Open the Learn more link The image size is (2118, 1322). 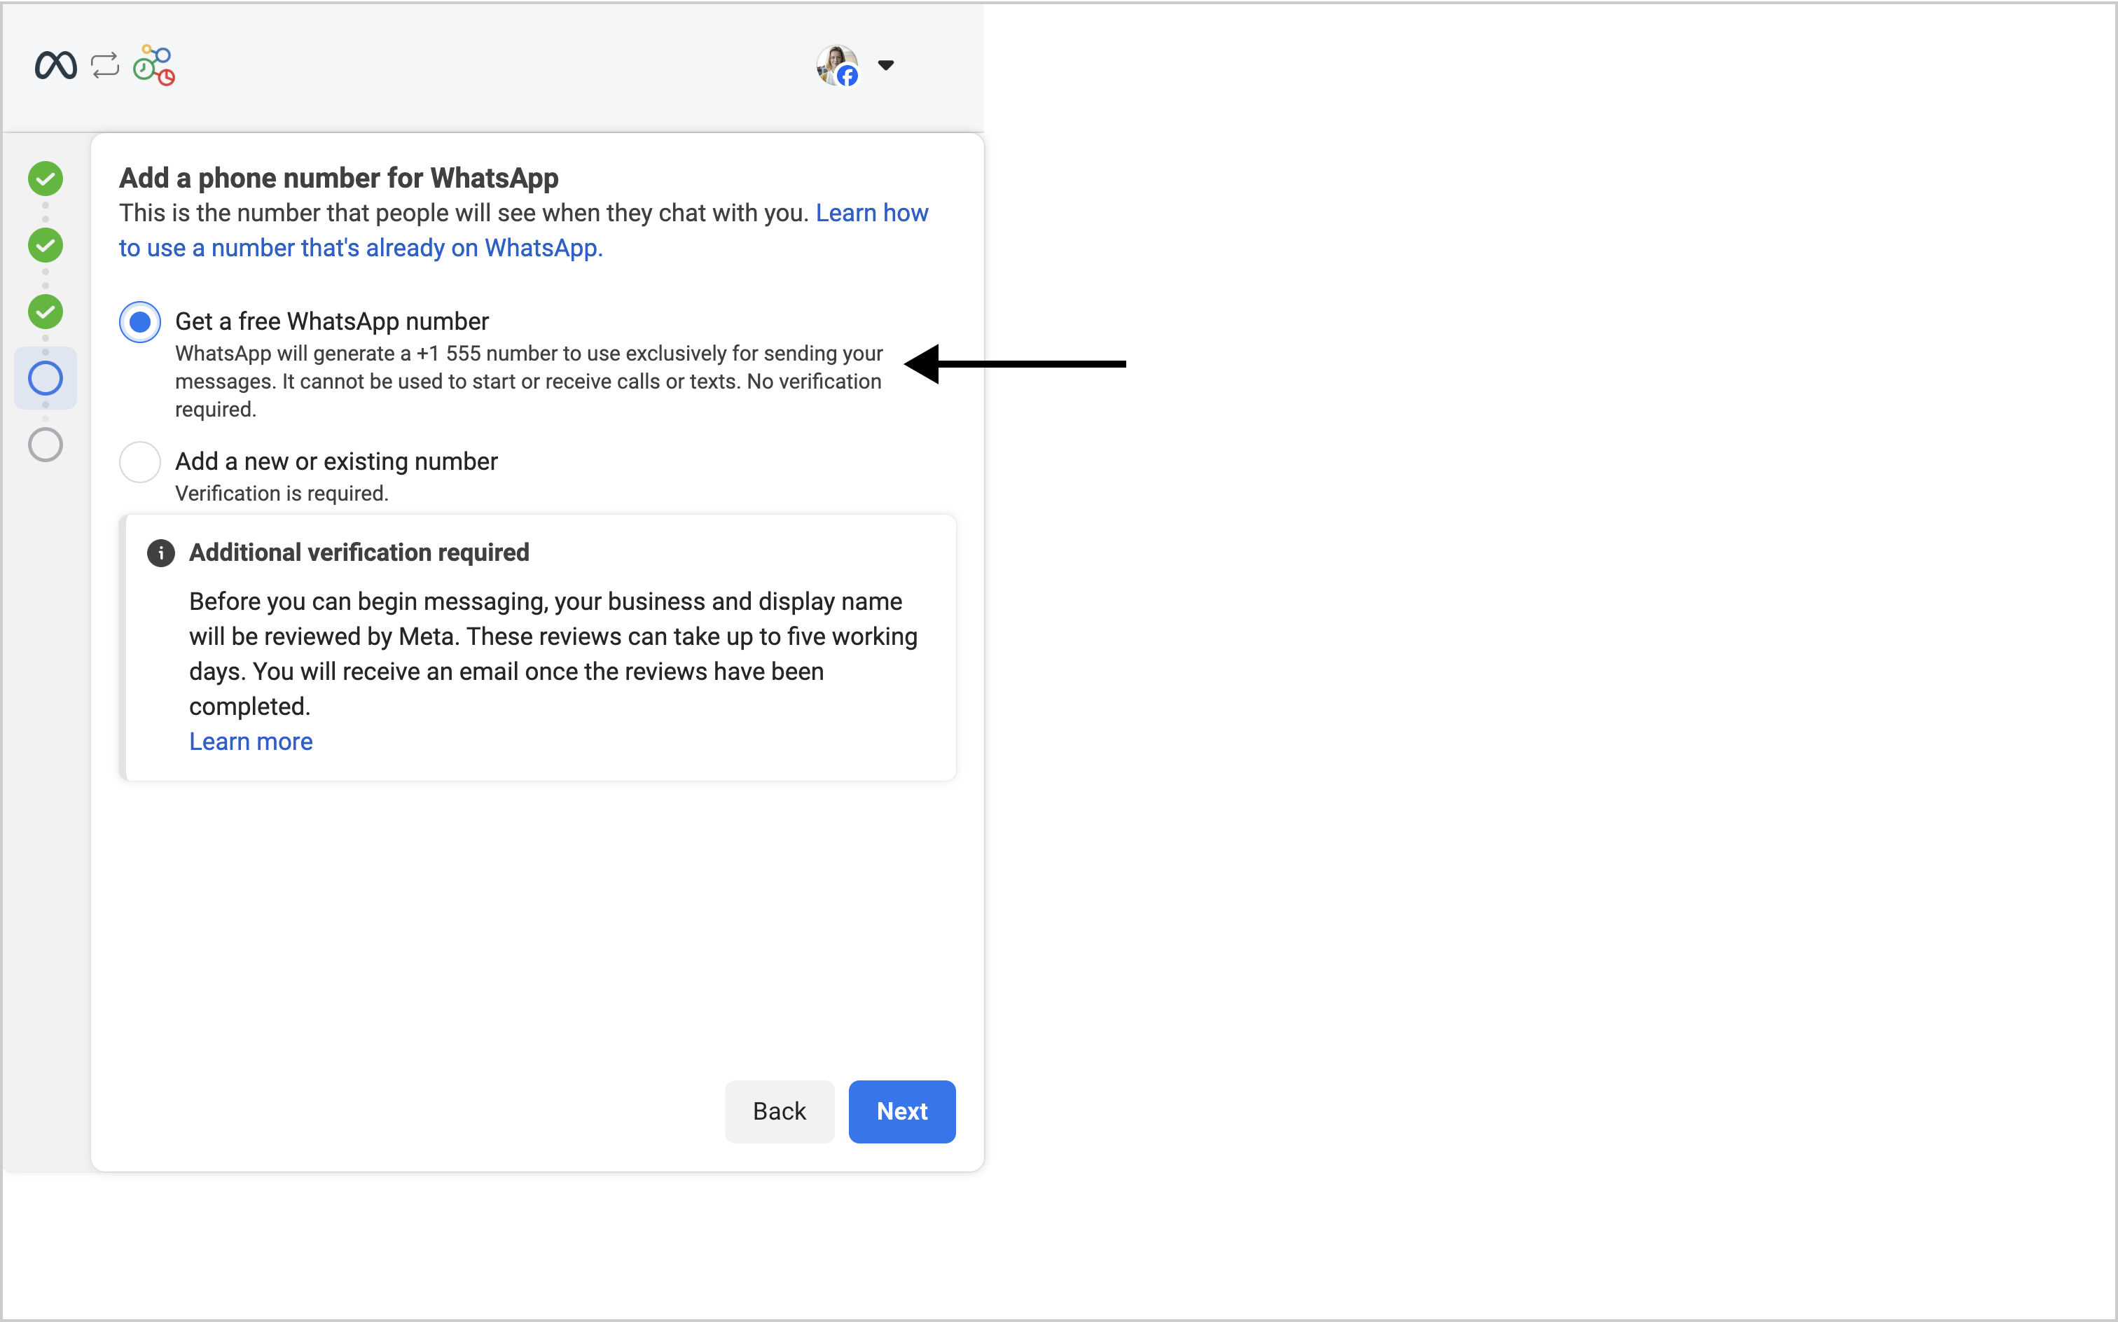coord(251,742)
